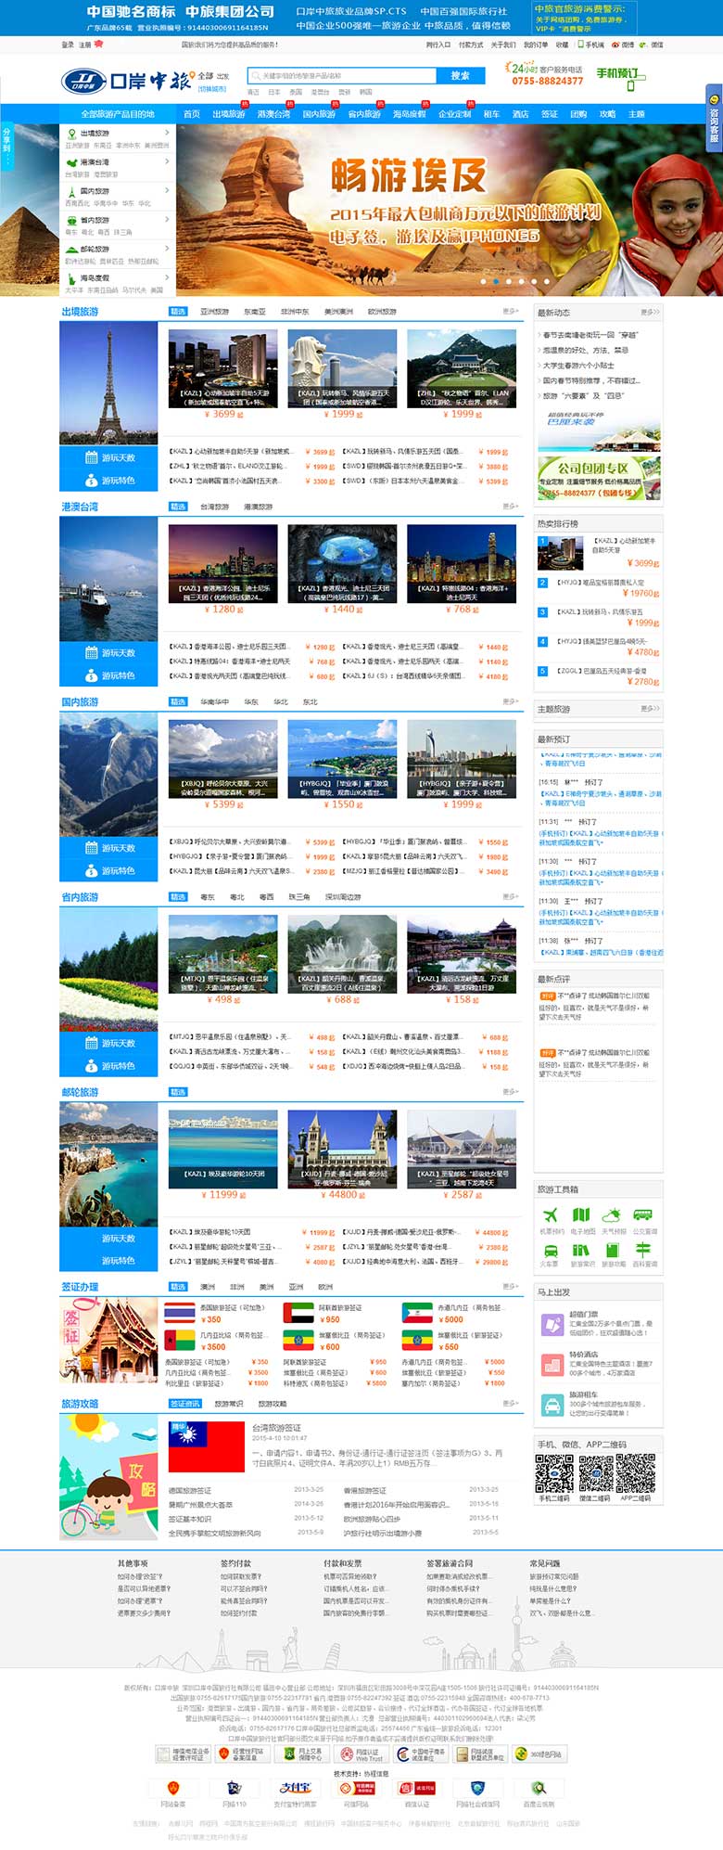
Task: Click 更多 link in 最新动态 panel
Action: (x=650, y=313)
